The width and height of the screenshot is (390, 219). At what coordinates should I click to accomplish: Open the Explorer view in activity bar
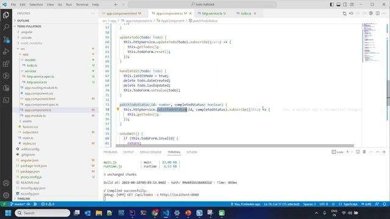point(6,15)
